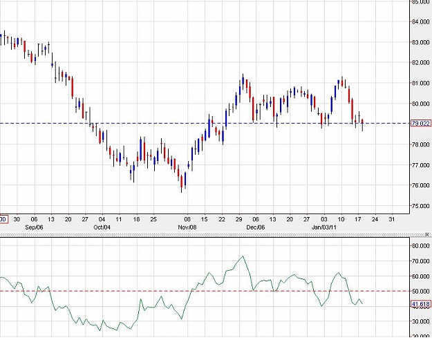Click the 60.000 indicator axis label
Screen dimensions: 432x340
(421, 276)
